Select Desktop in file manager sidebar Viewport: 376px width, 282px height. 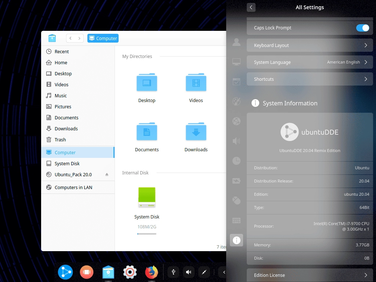tap(78, 73)
